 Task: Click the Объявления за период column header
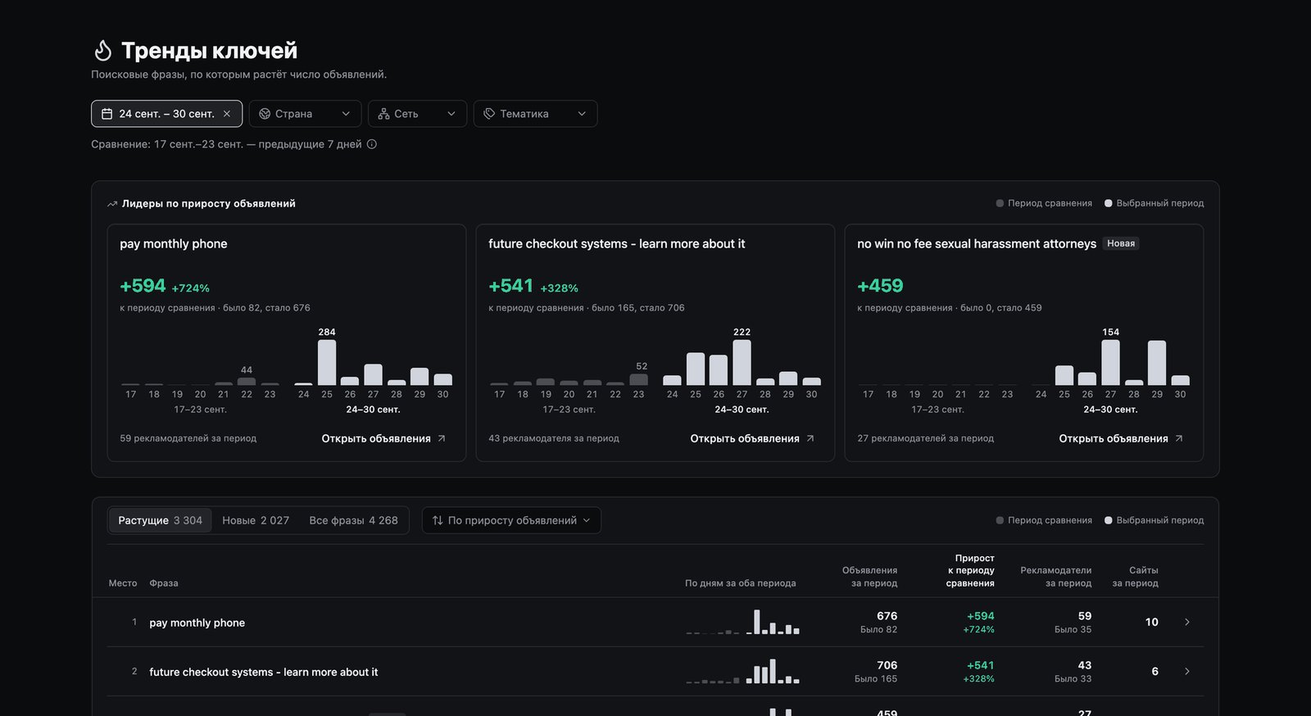(x=869, y=577)
